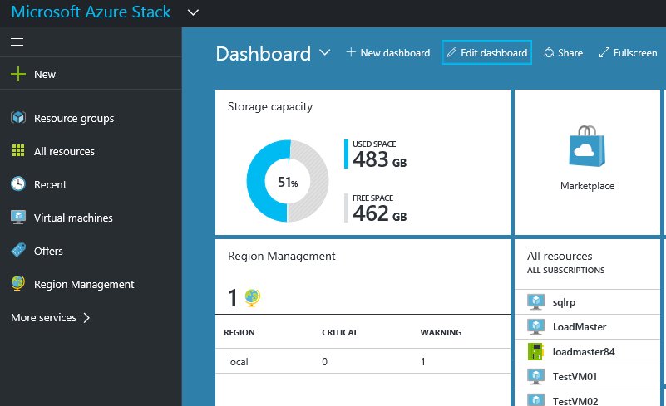Screen dimensions: 666x406
Task: Click the critical count 0 for local
Action: 324,362
